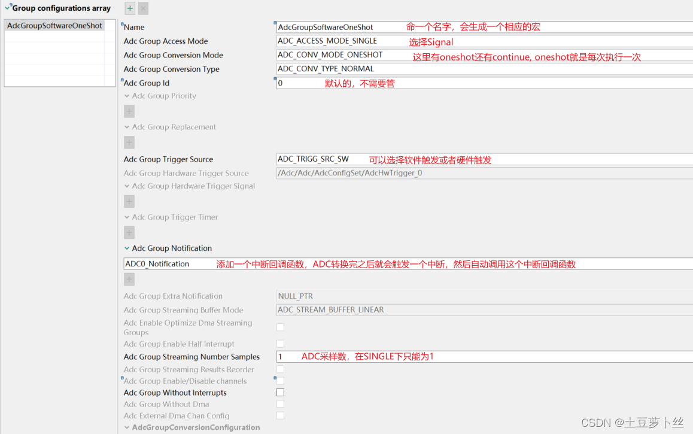Image resolution: width=693 pixels, height=434 pixels.
Task: Add a new group configuration with the plus icon
Action: click(129, 8)
